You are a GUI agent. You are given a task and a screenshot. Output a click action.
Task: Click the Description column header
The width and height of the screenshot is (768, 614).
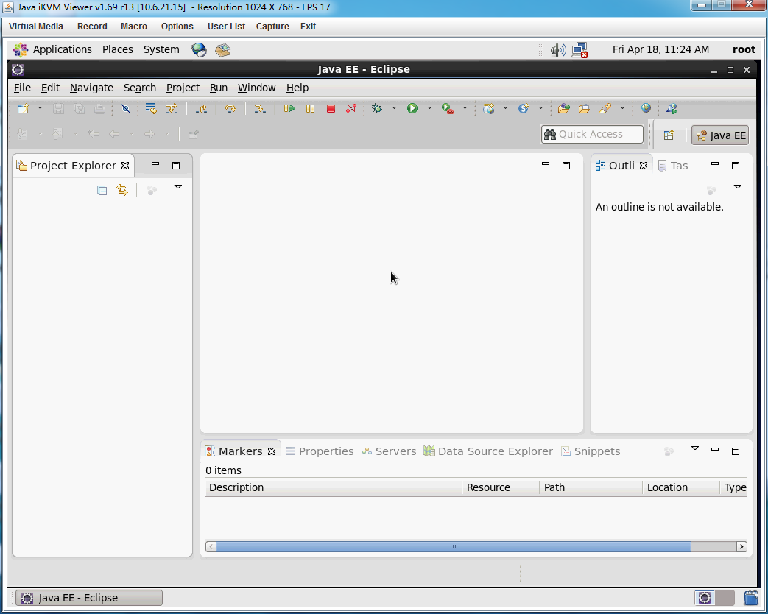pos(334,487)
